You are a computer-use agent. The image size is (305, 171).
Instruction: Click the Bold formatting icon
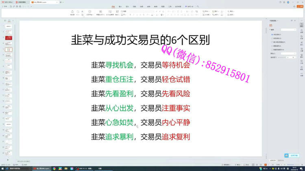click(130, 15)
